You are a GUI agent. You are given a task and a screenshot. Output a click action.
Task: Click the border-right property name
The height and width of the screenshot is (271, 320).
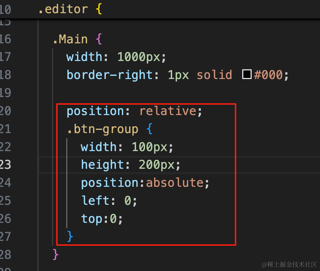[x=109, y=75]
